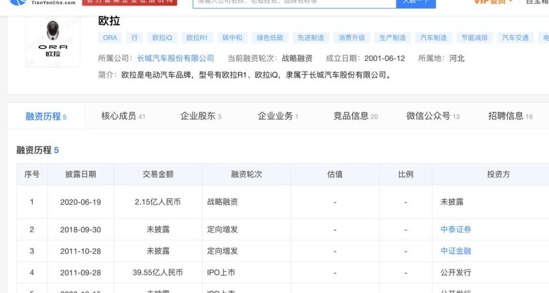This screenshot has height=293, width=549.
Task: Select the 消费升级 tag
Action: pos(352,38)
